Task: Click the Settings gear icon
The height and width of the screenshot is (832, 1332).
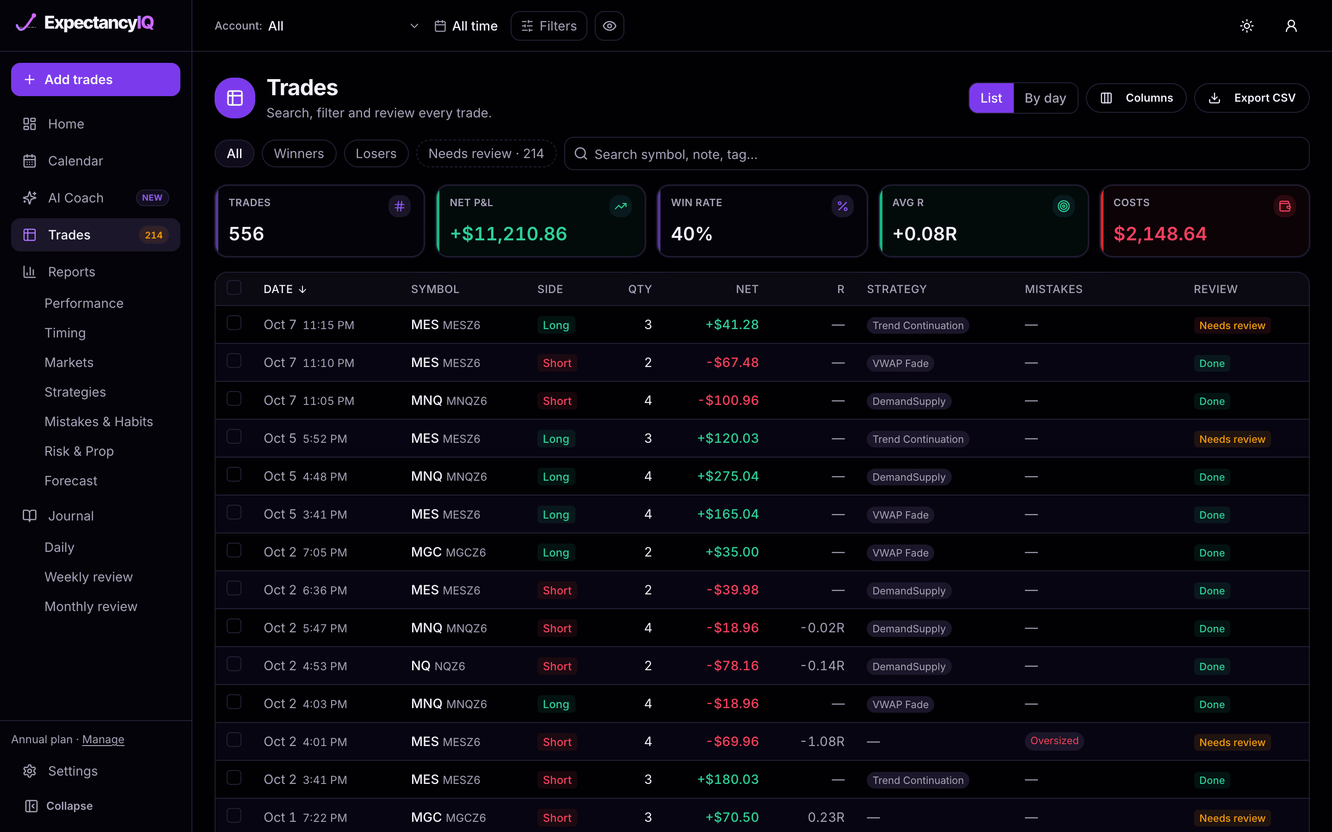Action: pos(30,771)
